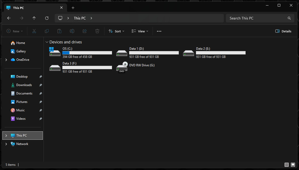Open the New dropdown menu
Image resolution: width=299 pixels, height=170 pixels.
coord(15,31)
